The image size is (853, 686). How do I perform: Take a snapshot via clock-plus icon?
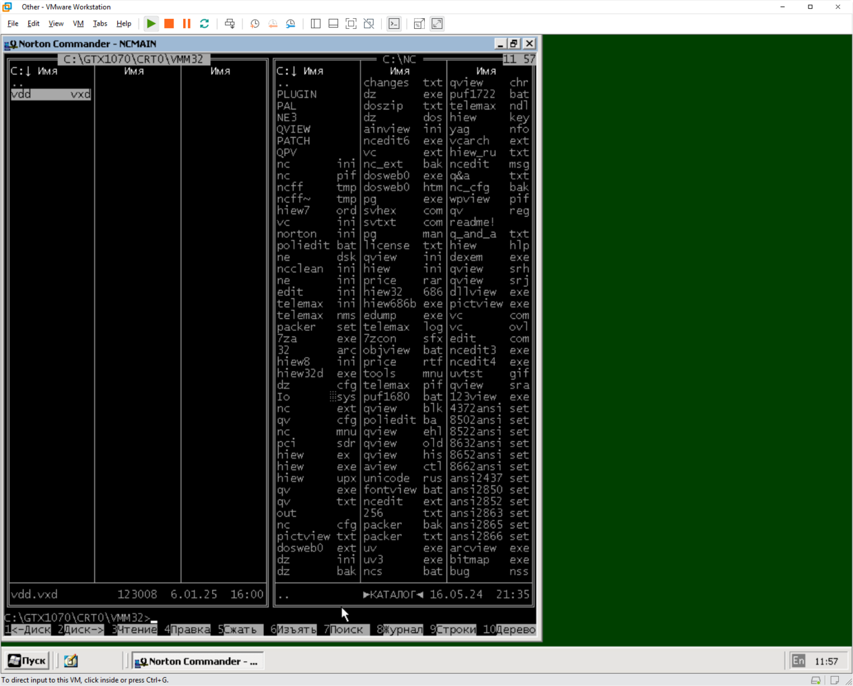coord(254,24)
